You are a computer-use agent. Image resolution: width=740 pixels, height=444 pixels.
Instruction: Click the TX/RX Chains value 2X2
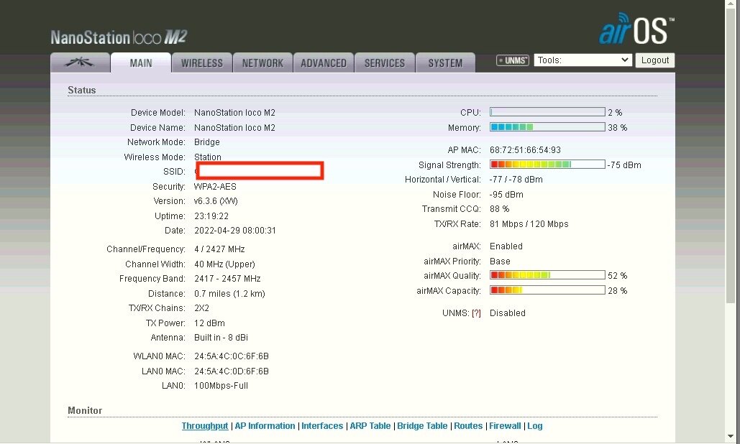click(201, 308)
